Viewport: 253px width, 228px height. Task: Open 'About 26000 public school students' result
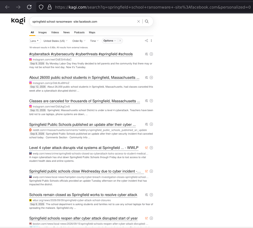[84, 78]
